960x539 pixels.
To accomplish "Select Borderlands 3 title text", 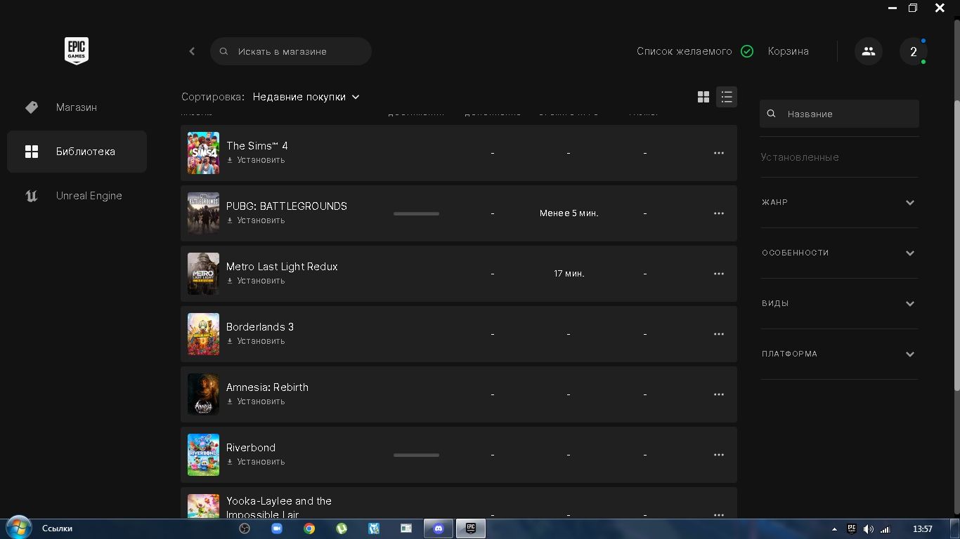I will pyautogui.click(x=260, y=327).
